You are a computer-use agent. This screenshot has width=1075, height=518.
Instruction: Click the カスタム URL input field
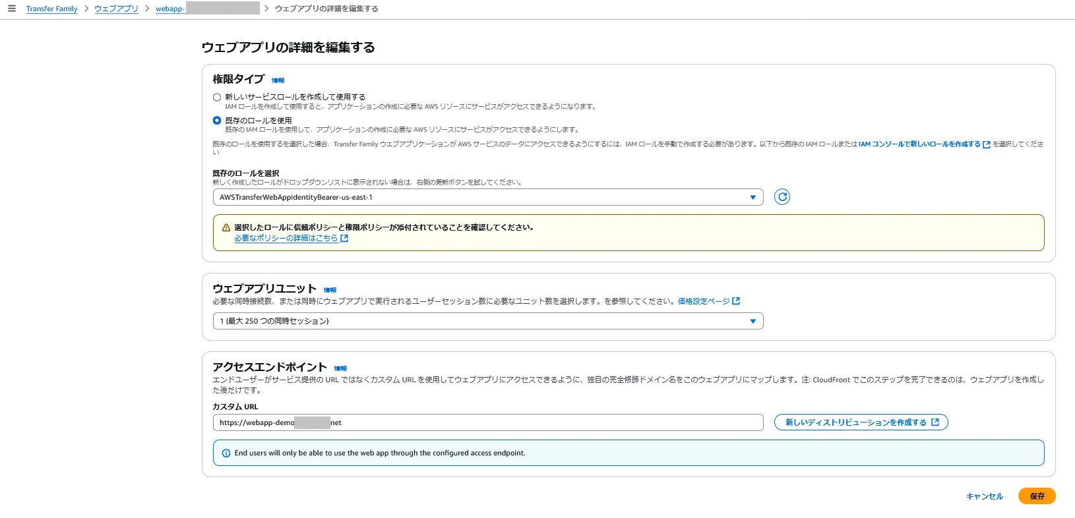(x=488, y=422)
